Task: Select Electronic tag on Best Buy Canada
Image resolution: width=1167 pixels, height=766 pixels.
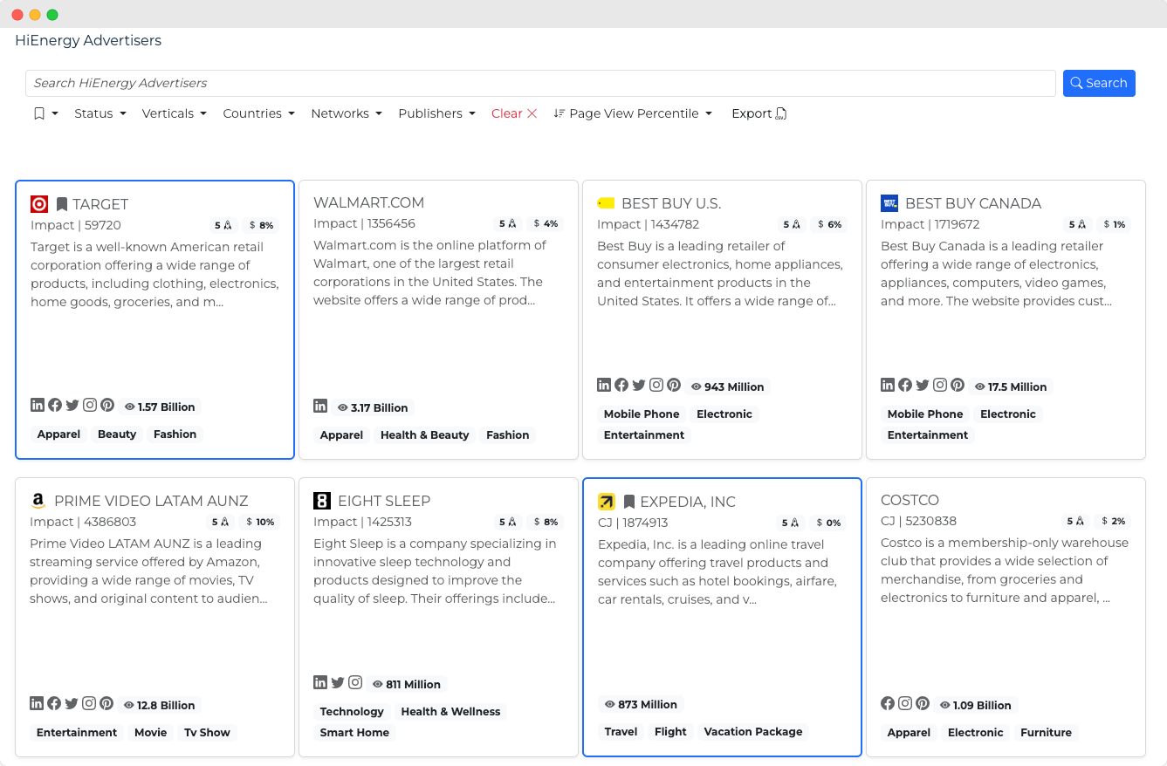Action: coord(1008,414)
